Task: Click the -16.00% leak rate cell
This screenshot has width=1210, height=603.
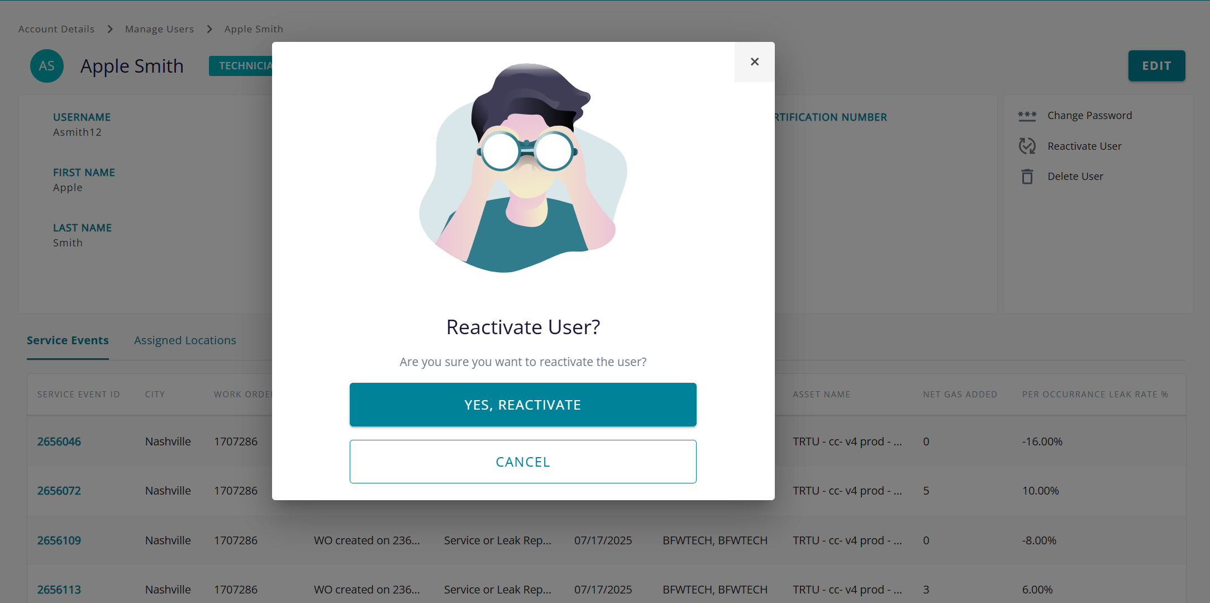Action: 1042,441
